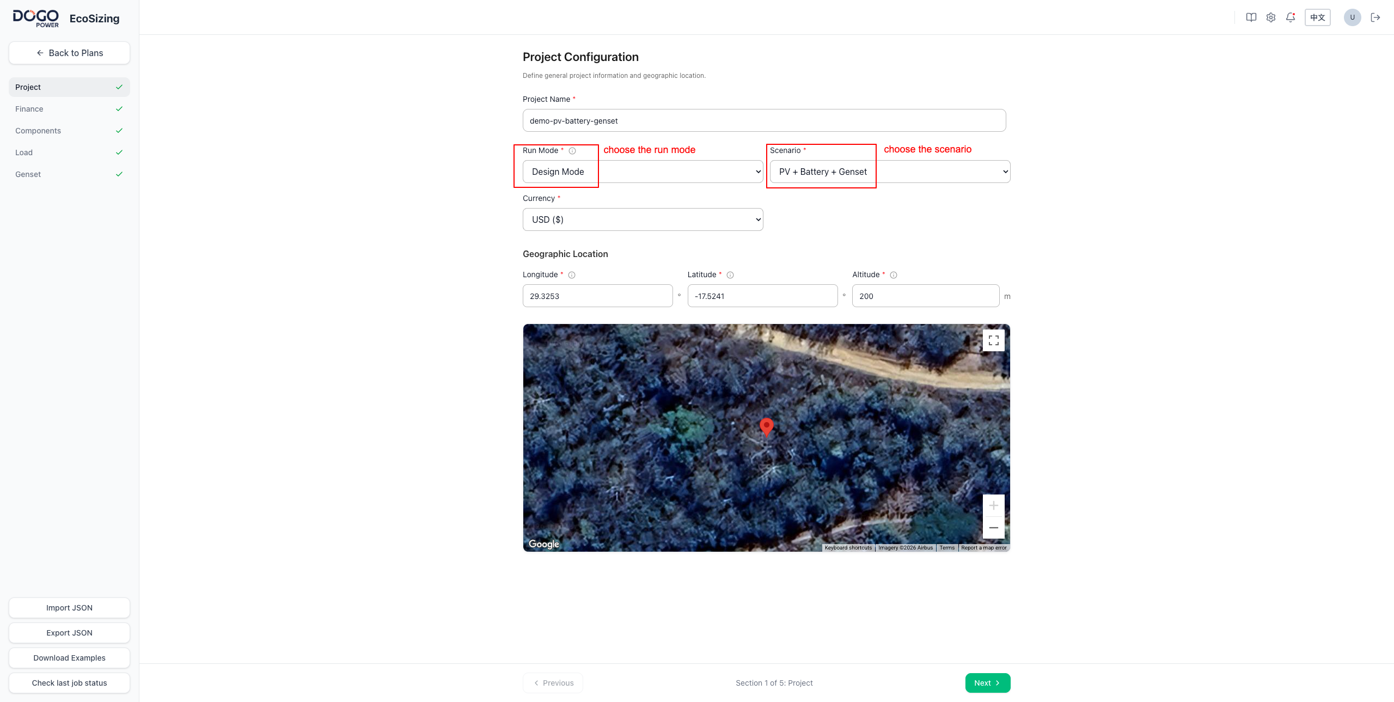Focus the Longitude input field

click(597, 296)
